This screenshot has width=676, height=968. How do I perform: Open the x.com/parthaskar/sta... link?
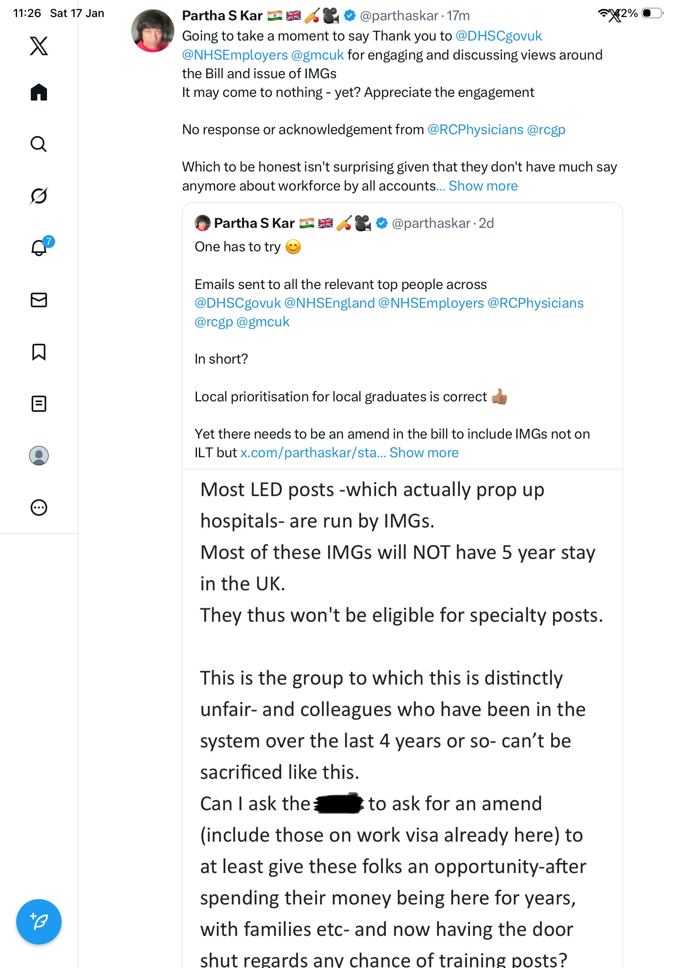click(x=313, y=452)
